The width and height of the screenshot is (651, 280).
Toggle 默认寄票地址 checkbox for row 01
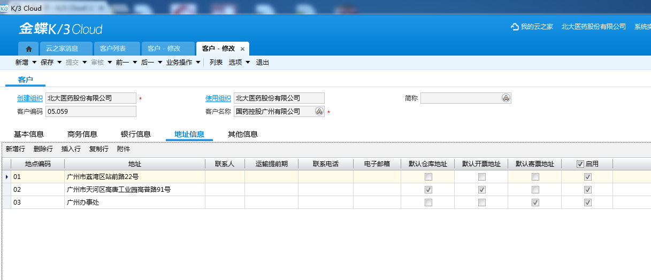(535, 177)
